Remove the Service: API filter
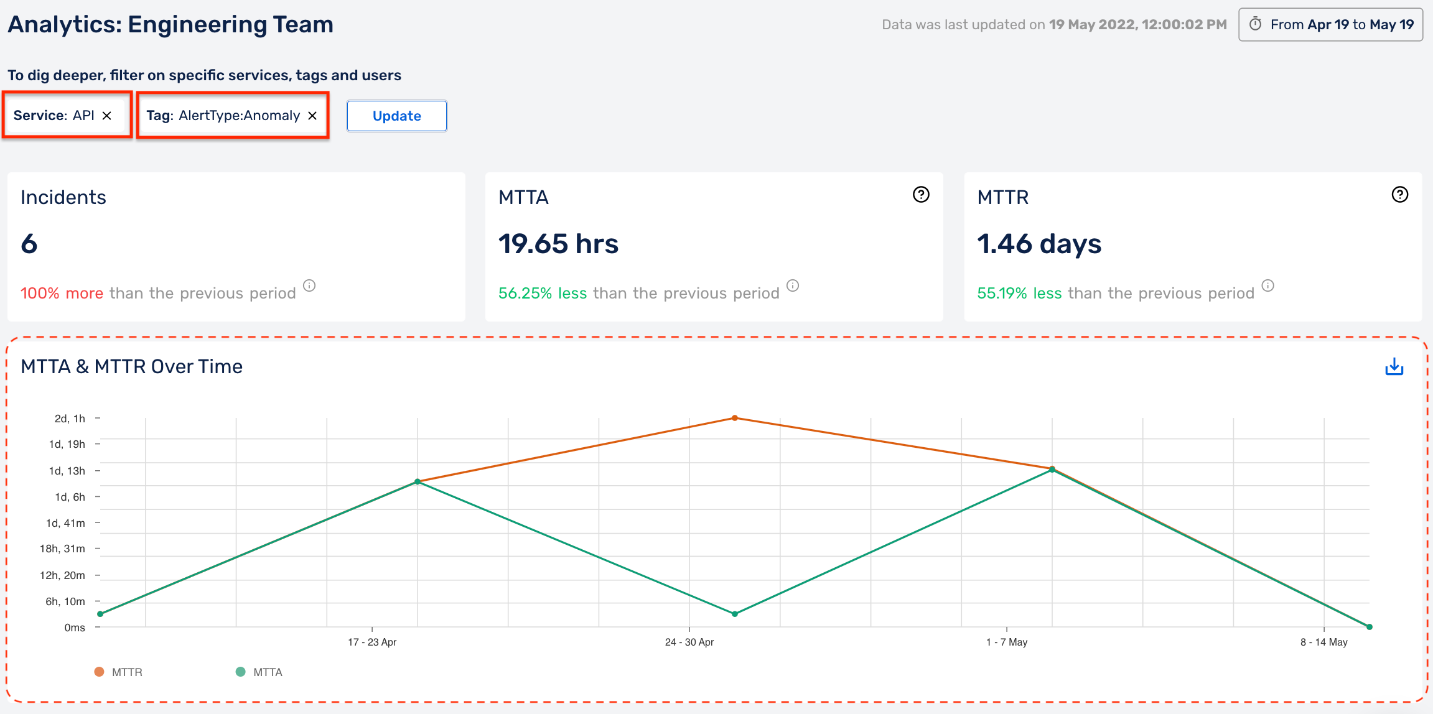This screenshot has height=714, width=1433. 107,115
